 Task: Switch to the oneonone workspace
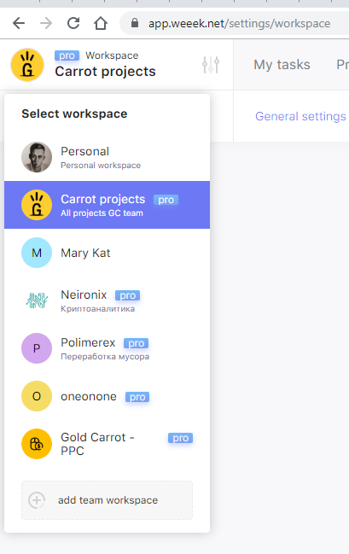(x=107, y=396)
